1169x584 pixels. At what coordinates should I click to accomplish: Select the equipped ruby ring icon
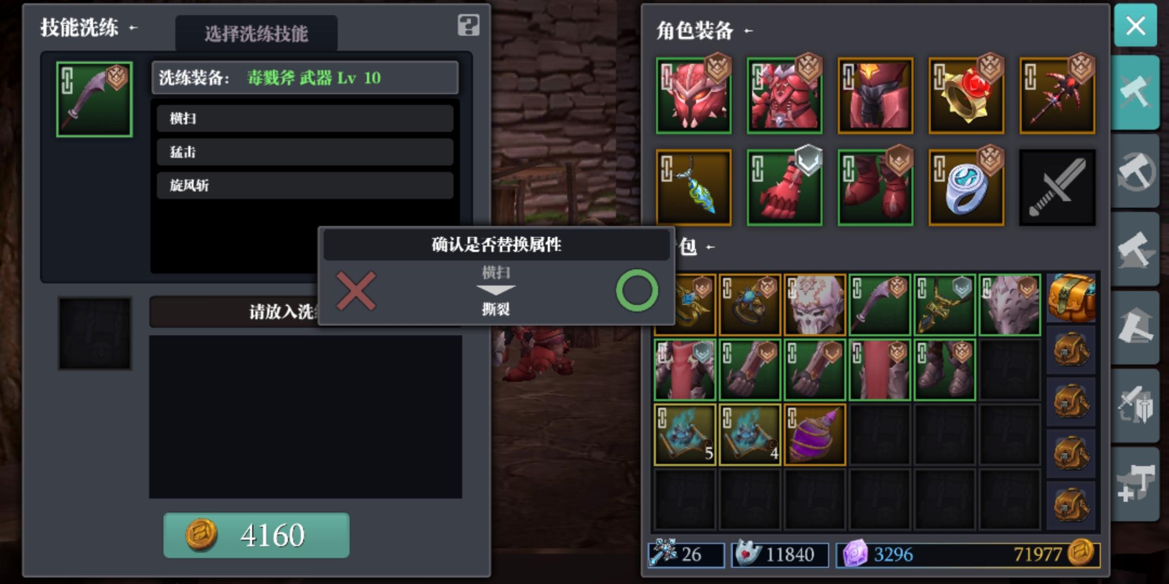pyautogui.click(x=967, y=96)
